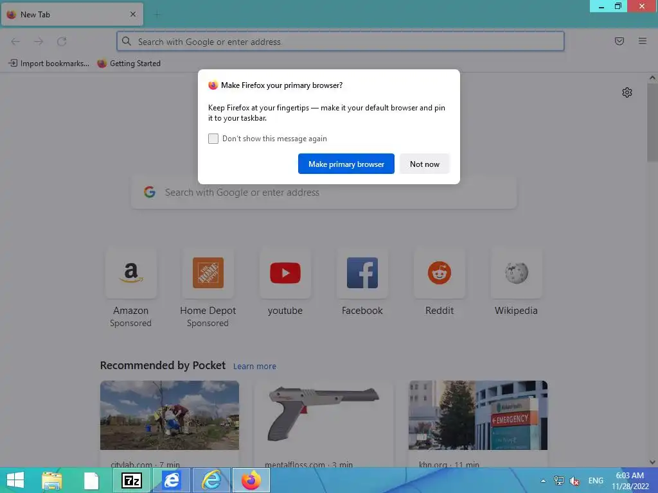Open Internet Explorer blue-tile taskbar icon
The image size is (658, 493).
pos(172,480)
